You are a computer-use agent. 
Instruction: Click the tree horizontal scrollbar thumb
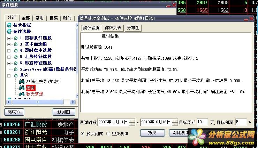click(x=38, y=102)
